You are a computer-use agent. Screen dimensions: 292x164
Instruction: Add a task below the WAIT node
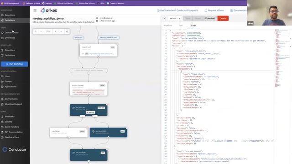tap(109, 138)
